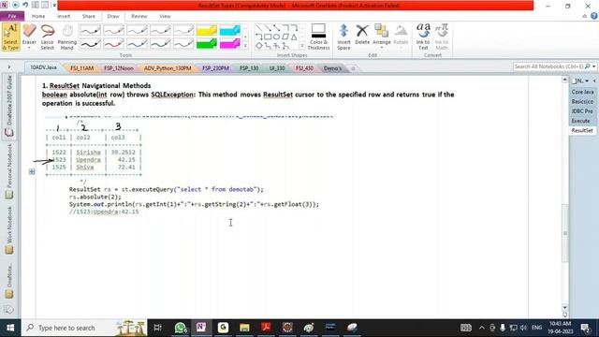The height and width of the screenshot is (337, 599).
Task: Click the Search All Notebooks box
Action: click(548, 66)
